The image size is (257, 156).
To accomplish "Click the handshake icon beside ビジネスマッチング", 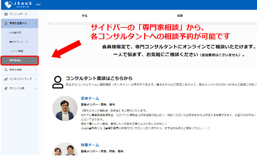I will (x=6, y=79).
